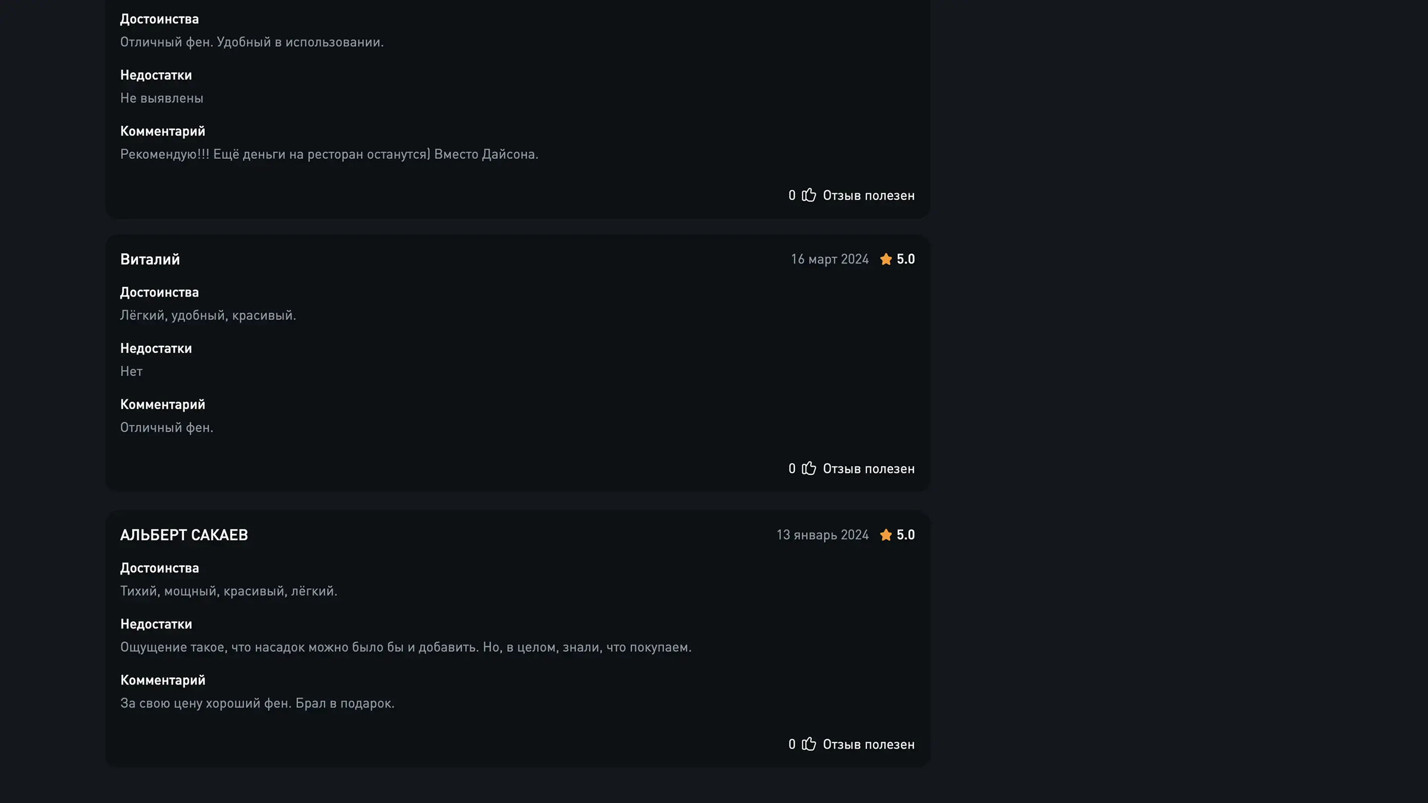
Task: Click the like counter on АЛЬБЕРТ САКАЕВ's review
Action: coord(792,744)
